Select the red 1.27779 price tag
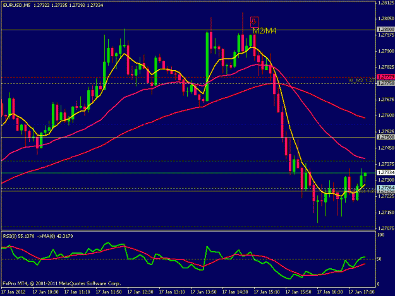This screenshot has height=296, width=395. point(386,77)
